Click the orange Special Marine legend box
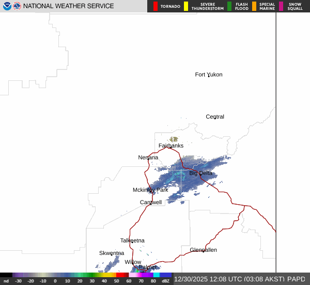 pos(254,6)
